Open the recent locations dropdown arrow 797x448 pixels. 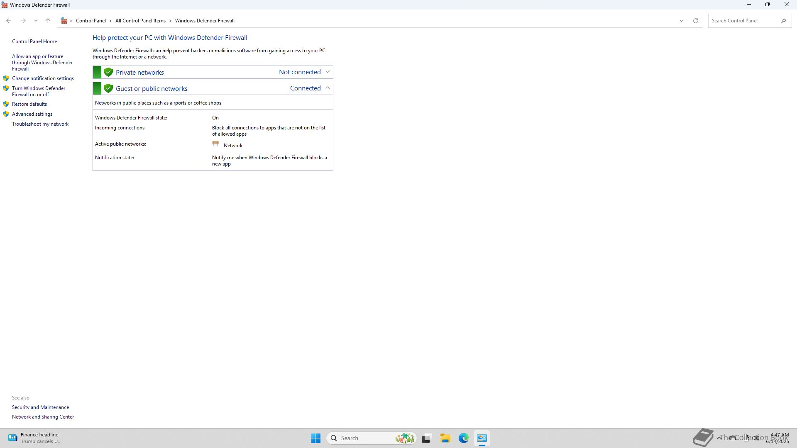(36, 21)
